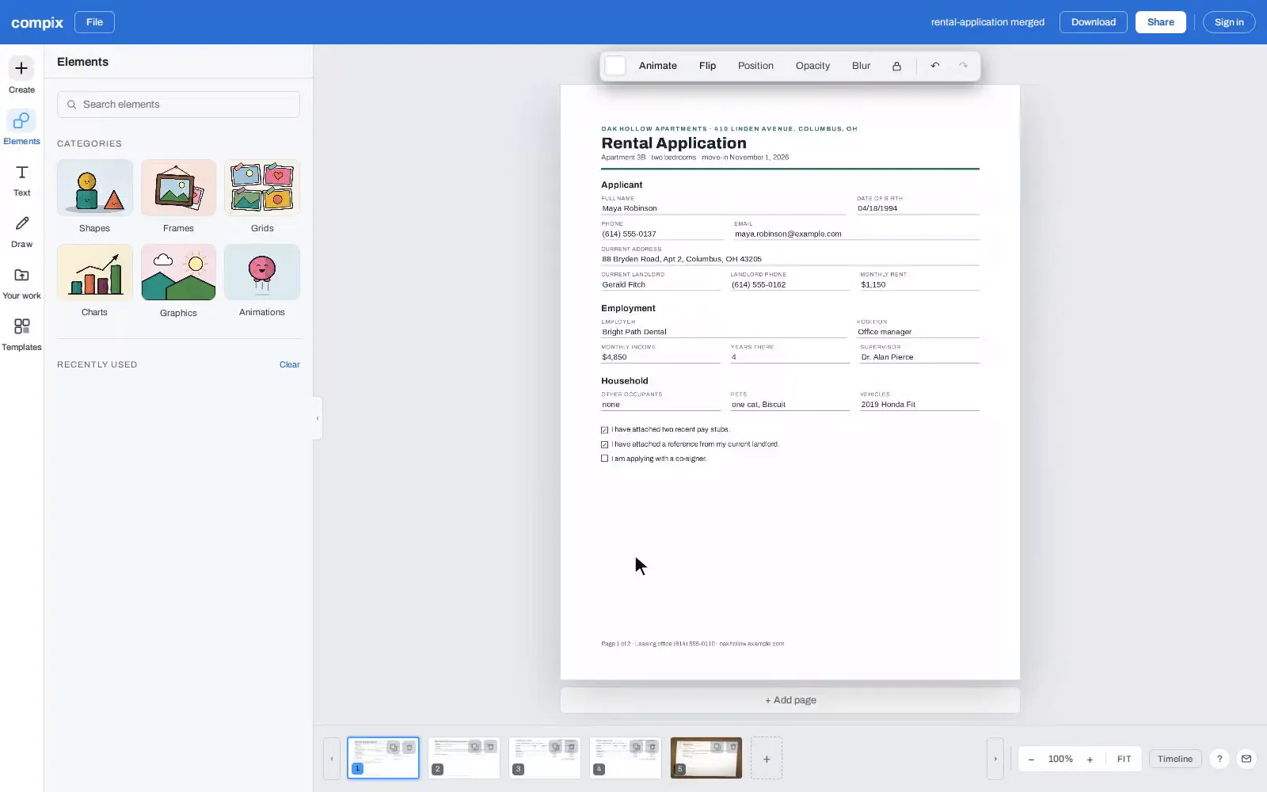Click the redo arrow
This screenshot has height=792, width=1267.
964,66
